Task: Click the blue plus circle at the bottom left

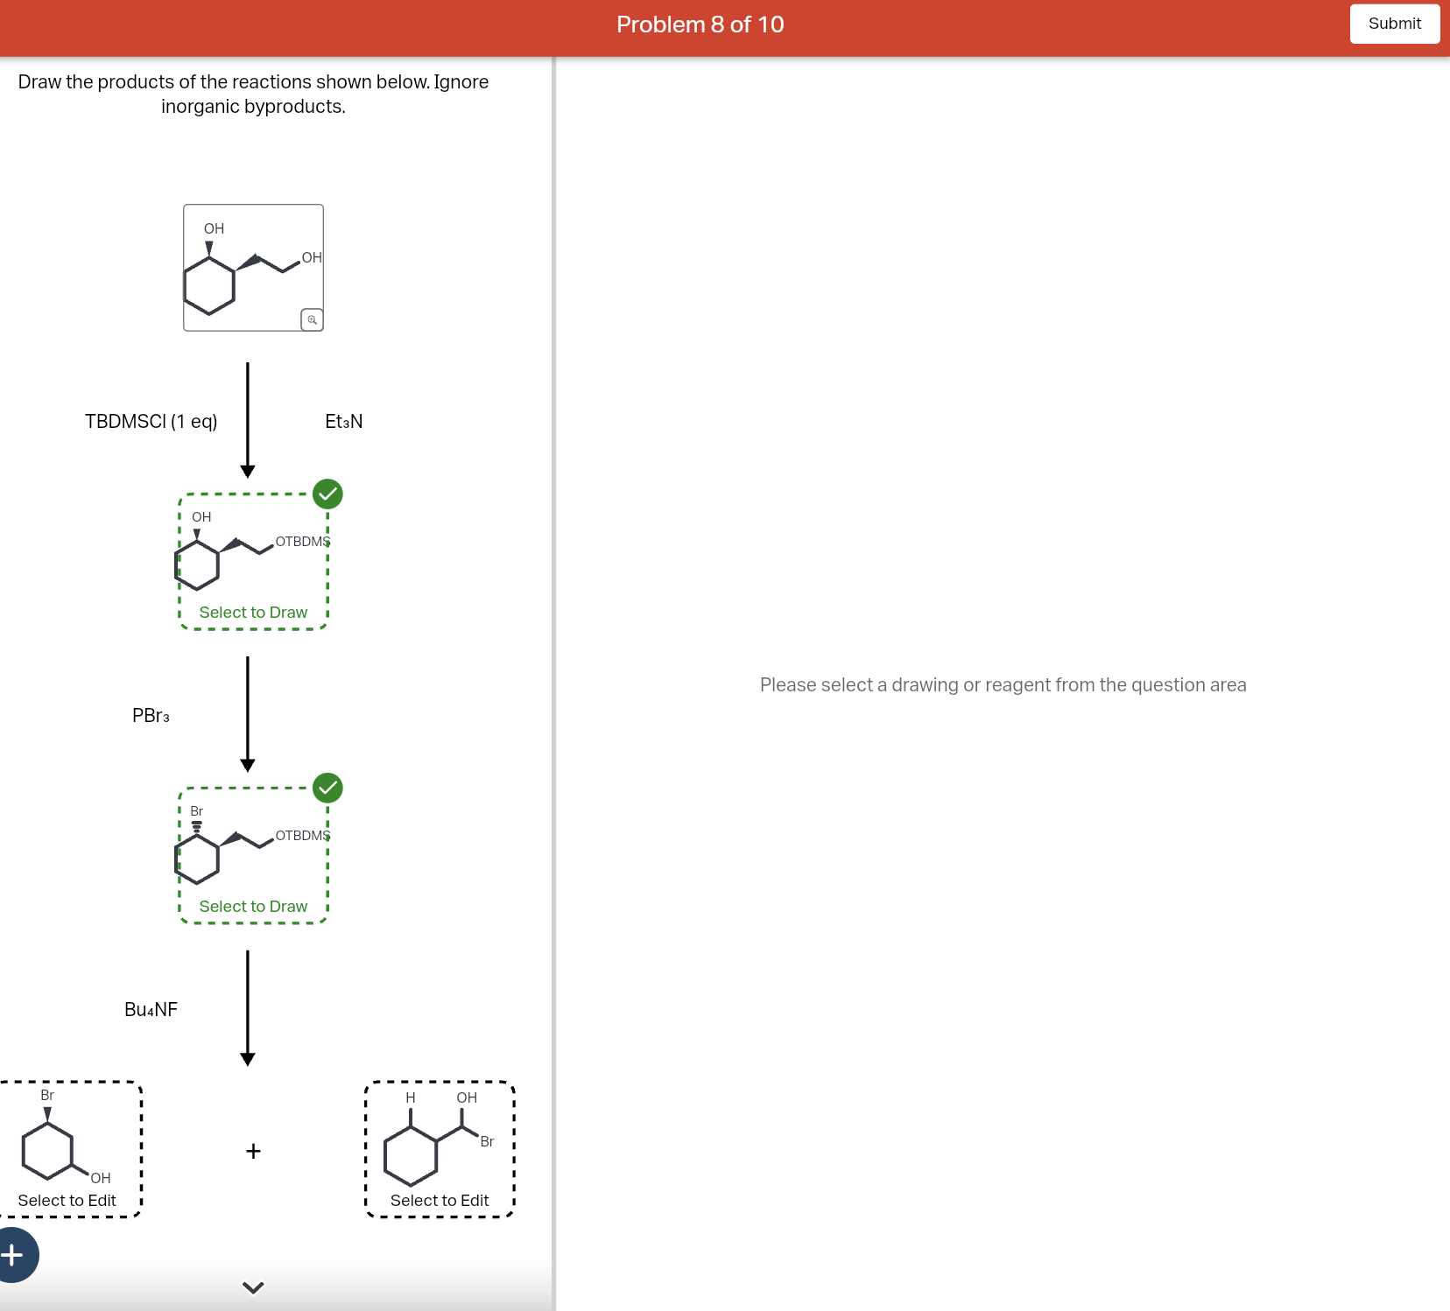Action: coord(14,1254)
